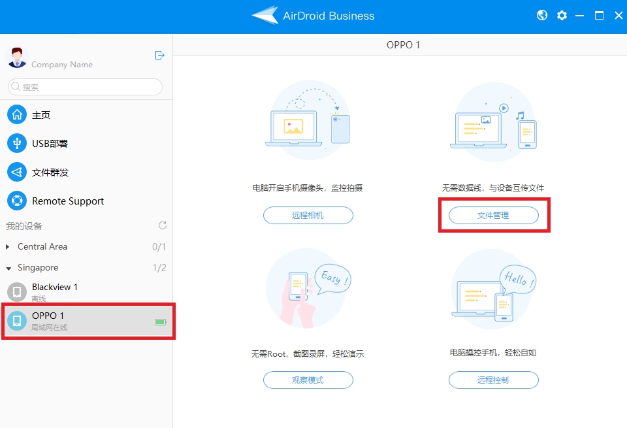Viewport: 627px width, 428px height.
Task: Click the globe language icon
Action: pos(542,16)
